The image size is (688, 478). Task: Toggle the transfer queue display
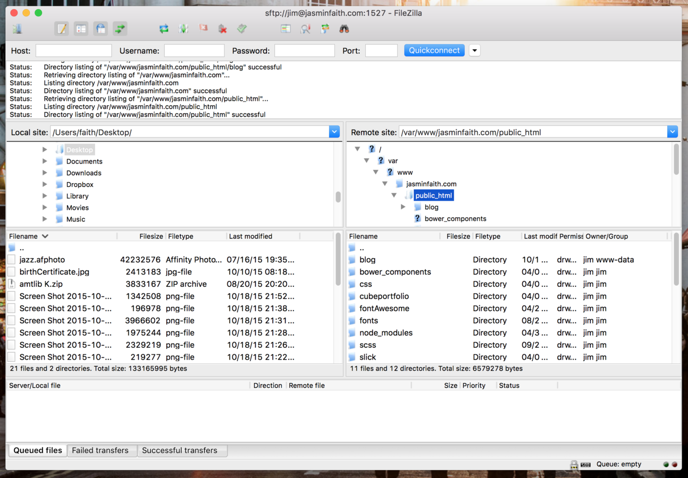tap(120, 29)
